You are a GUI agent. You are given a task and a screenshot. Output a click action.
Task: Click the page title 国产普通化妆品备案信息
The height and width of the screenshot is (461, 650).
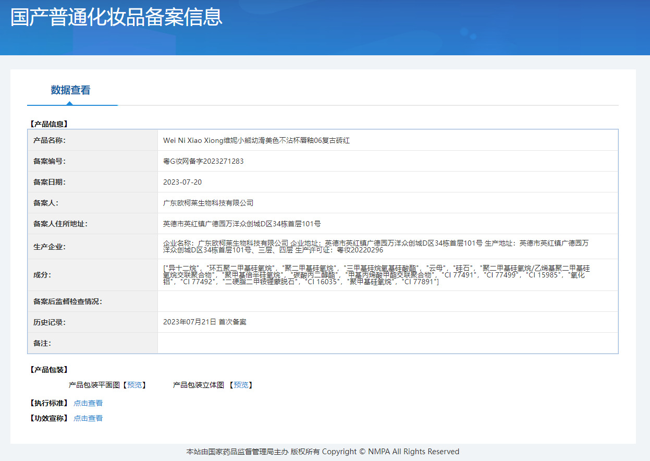(x=115, y=17)
